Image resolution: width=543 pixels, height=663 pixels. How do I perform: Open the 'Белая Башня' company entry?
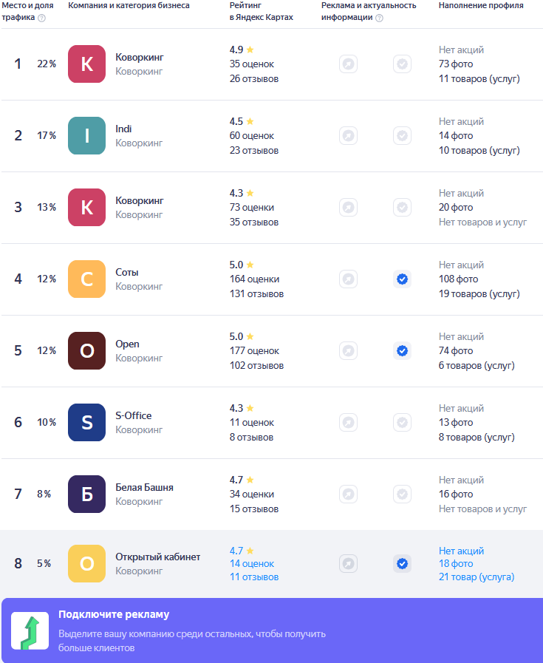tap(145, 488)
